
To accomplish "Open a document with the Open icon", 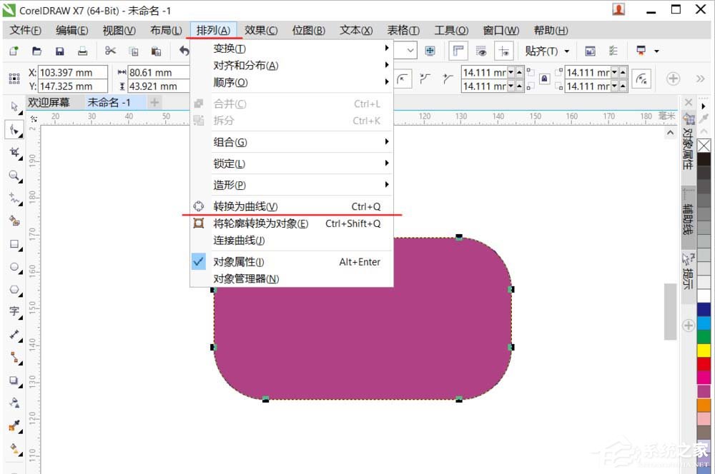I will pyautogui.click(x=36, y=51).
